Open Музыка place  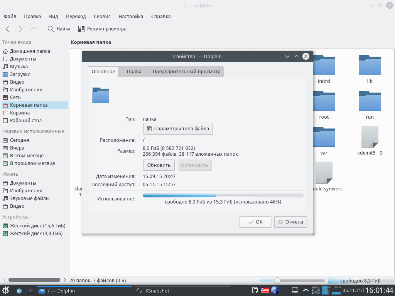(x=34, y=67)
